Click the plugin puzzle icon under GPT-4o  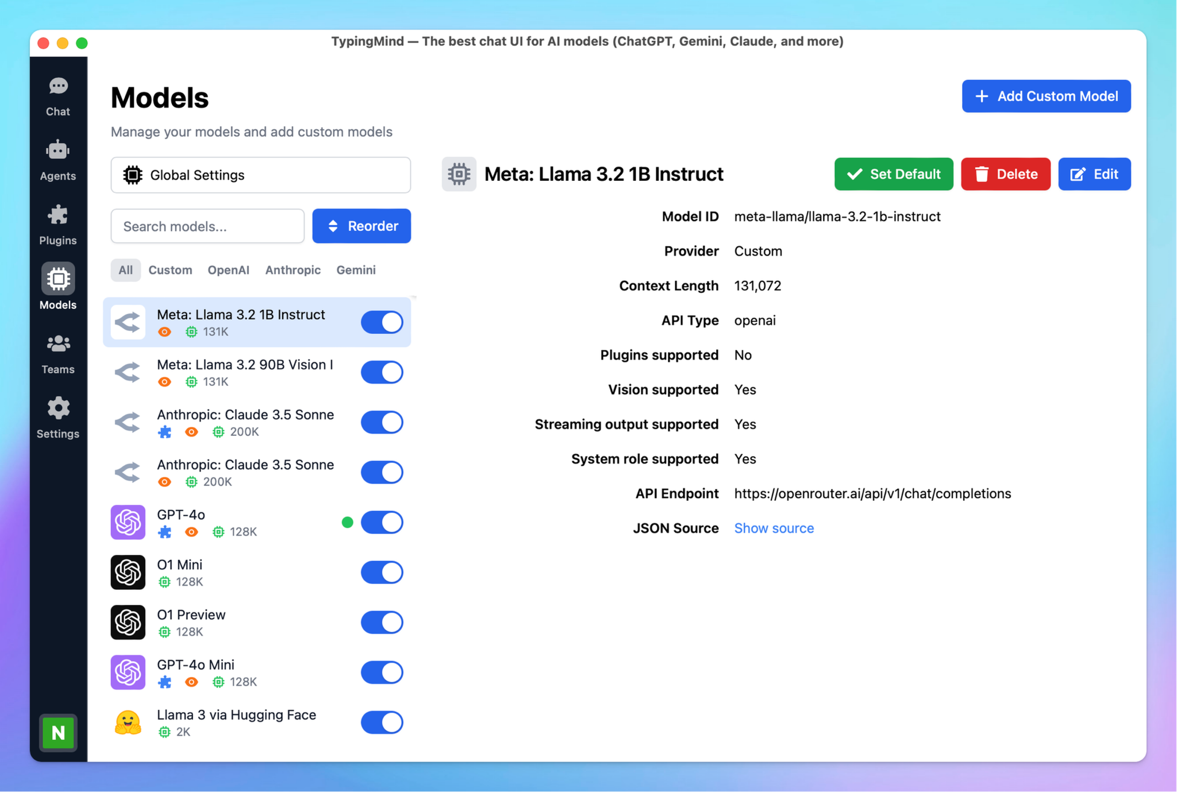coord(165,532)
